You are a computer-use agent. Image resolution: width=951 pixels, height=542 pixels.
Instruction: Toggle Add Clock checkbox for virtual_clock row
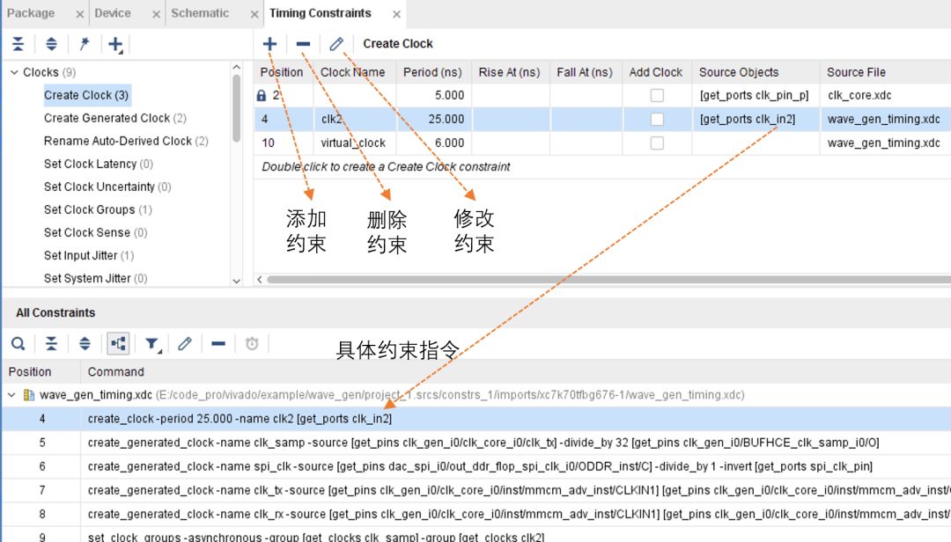pyautogui.click(x=657, y=143)
